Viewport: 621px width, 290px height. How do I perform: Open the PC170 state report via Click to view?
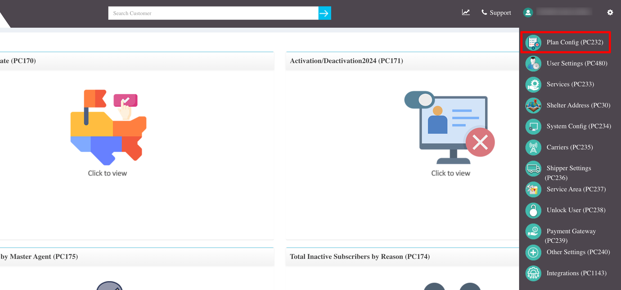coord(107,173)
